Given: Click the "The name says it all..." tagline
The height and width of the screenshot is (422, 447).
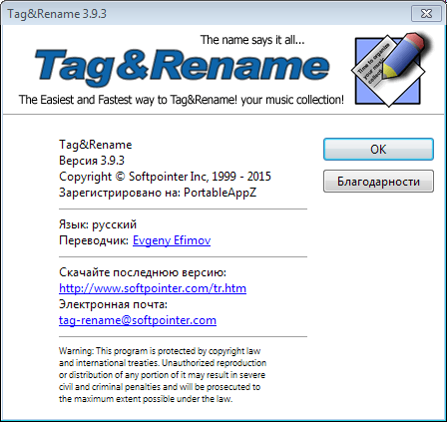Looking at the screenshot, I should click(x=252, y=40).
